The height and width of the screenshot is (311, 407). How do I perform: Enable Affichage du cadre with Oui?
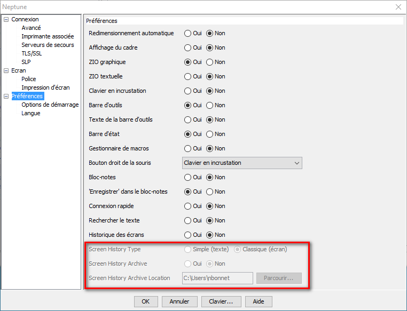click(x=193, y=47)
